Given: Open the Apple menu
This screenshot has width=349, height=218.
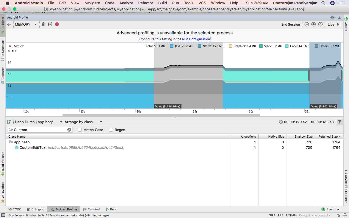Looking at the screenshot, I should click(x=7, y=3).
